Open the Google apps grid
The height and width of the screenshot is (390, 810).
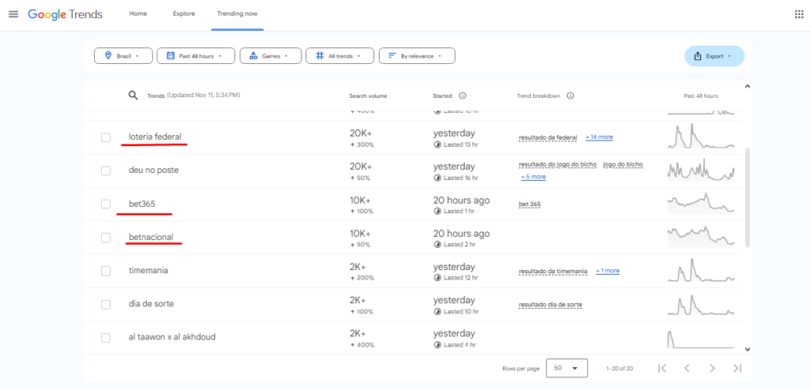[799, 14]
